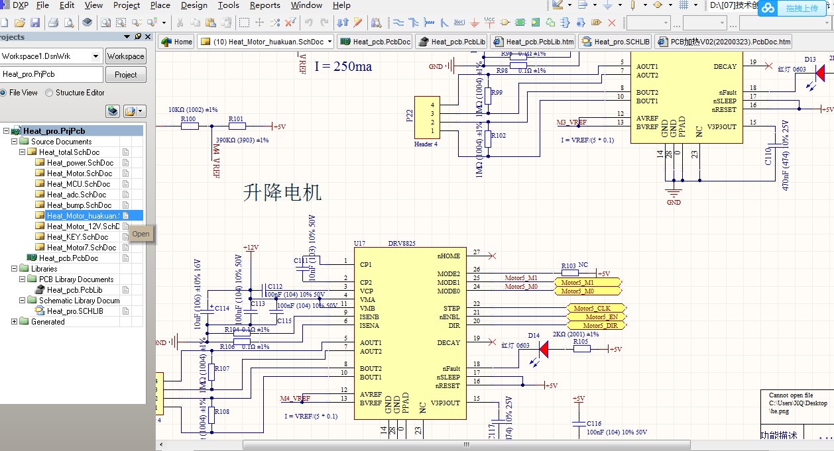The width and height of the screenshot is (834, 451).
Task: Select objects inside an area
Action: [244, 23]
